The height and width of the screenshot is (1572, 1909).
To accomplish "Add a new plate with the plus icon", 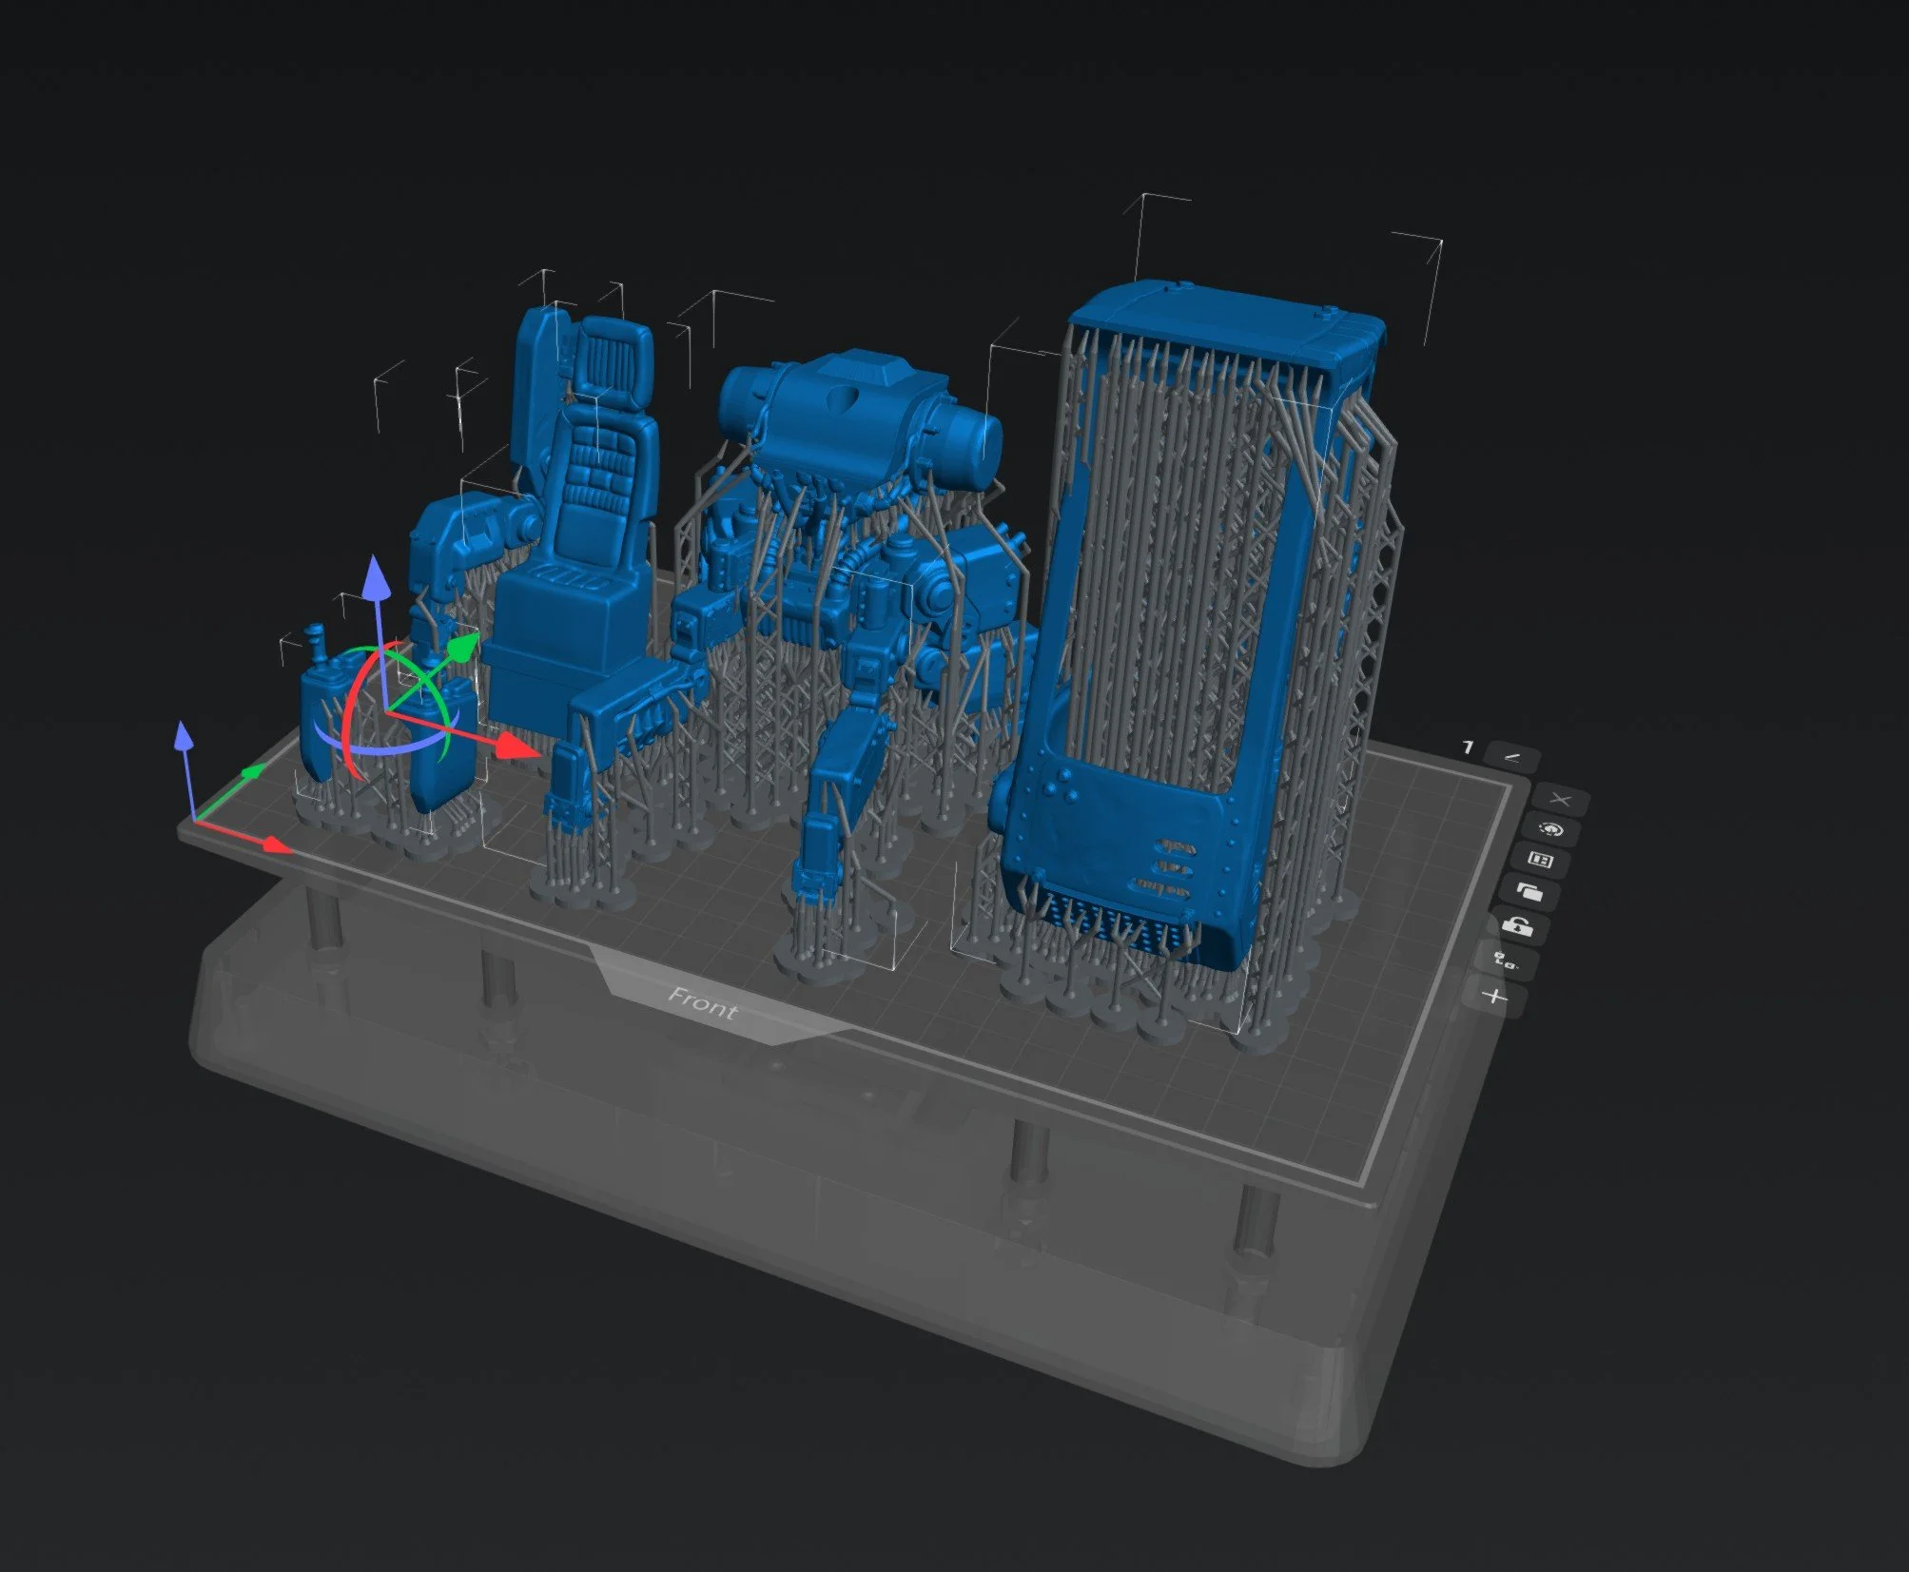I will 1495,996.
